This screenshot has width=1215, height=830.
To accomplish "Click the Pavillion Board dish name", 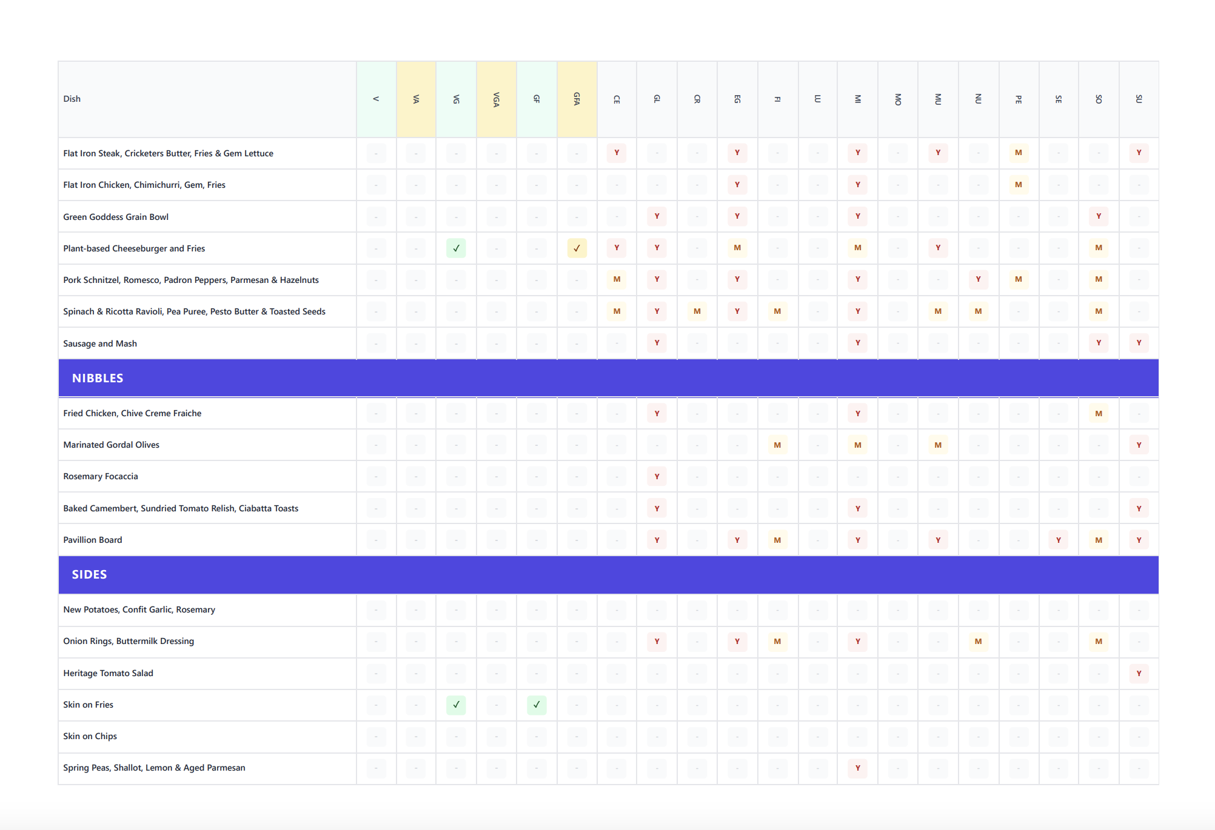I will 92,539.
